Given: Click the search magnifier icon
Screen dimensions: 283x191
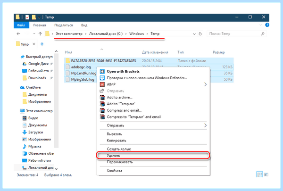Looking at the screenshot, I should coord(263,34).
